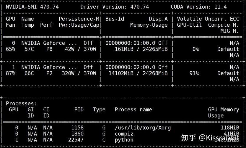Select PID "22547" in the process list
The height and width of the screenshot is (148, 246).
[x=76, y=140]
